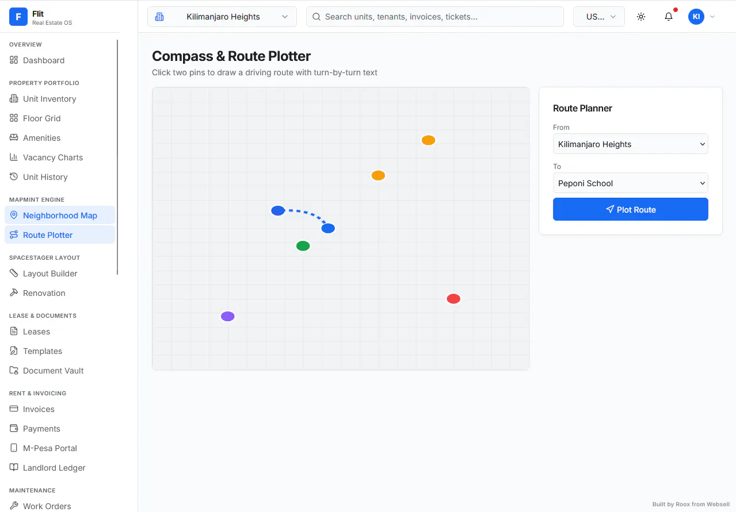736x512 pixels.
Task: Open the US currency dropdown
Action: click(x=599, y=17)
